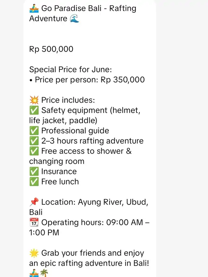Click the red pushpin emoji near Location
The height and width of the screenshot is (277, 208).
pos(34,202)
